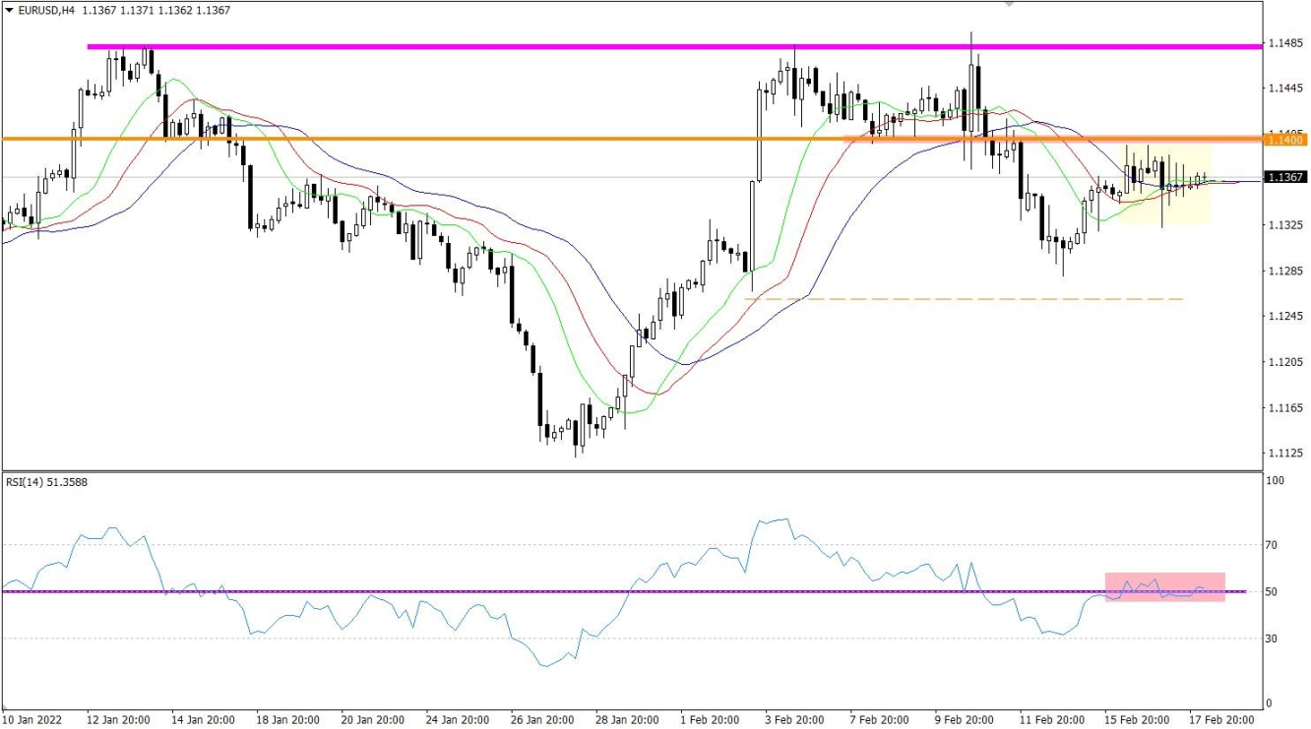Click the 17 Feb 20:00 time label
The height and width of the screenshot is (729, 1311).
click(x=1222, y=720)
